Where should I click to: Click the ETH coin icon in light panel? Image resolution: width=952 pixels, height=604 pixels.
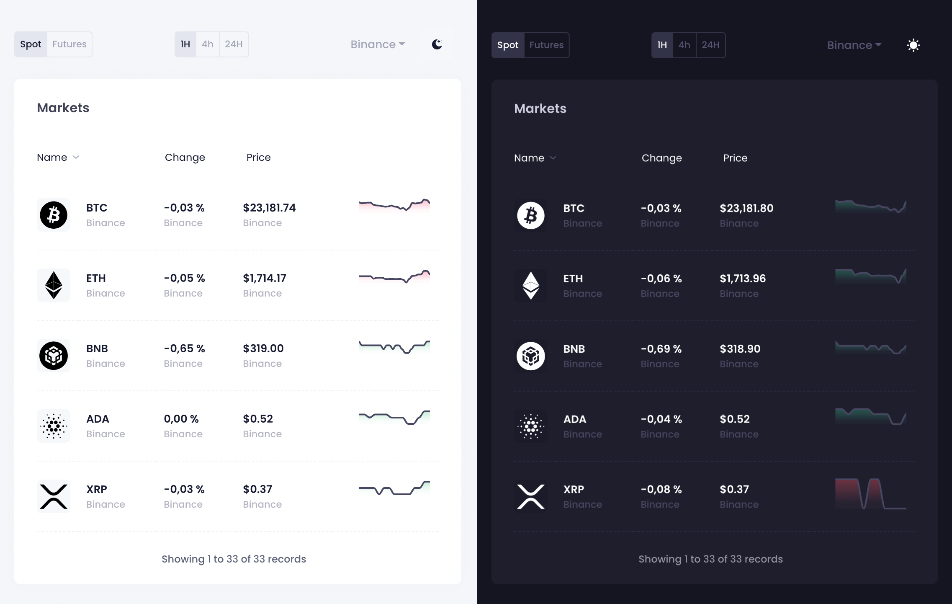(x=54, y=285)
